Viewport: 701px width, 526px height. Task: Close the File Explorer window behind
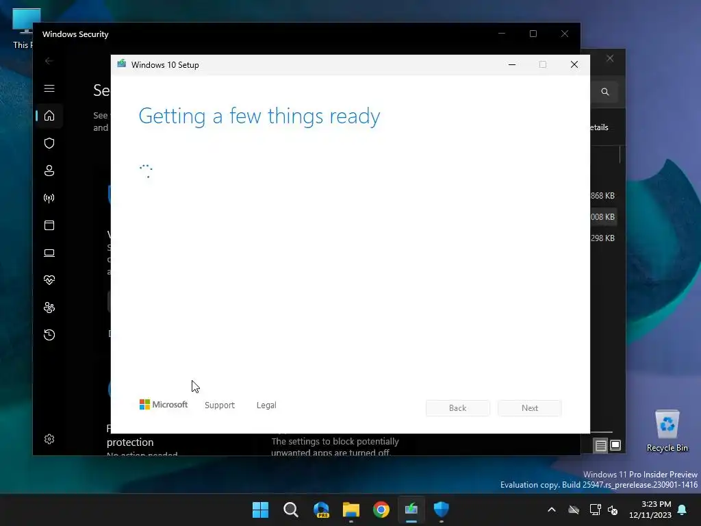click(x=610, y=59)
